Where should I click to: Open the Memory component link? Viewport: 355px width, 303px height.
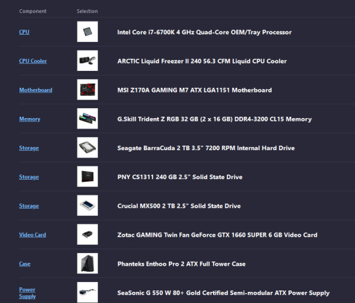30,119
